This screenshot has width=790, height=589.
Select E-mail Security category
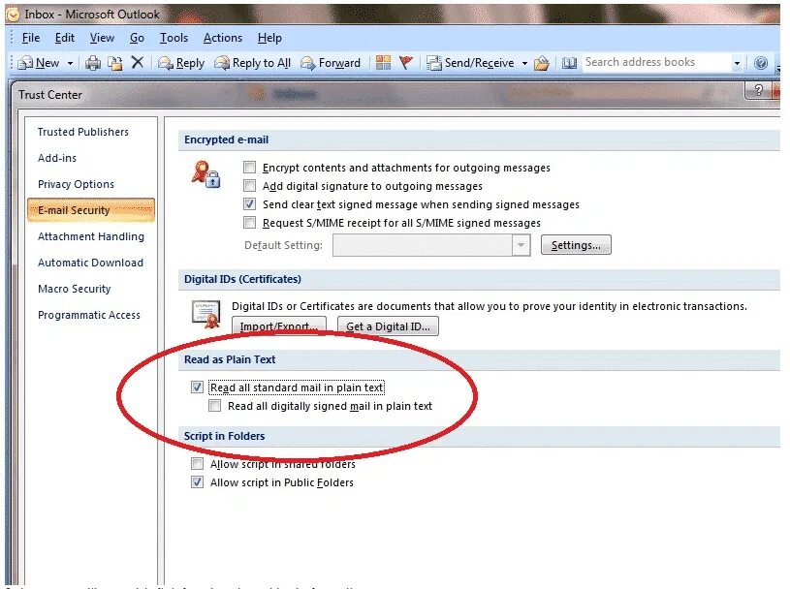(91, 210)
